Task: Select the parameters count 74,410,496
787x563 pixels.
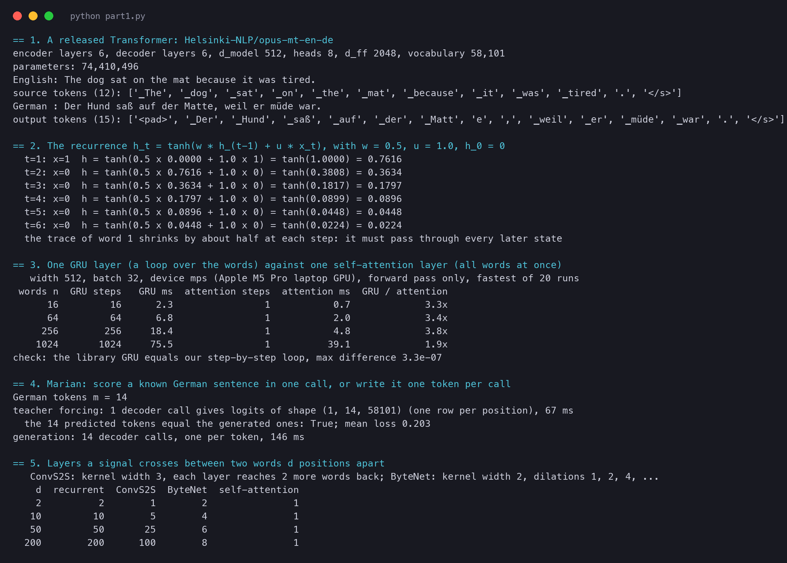Action: [x=110, y=66]
